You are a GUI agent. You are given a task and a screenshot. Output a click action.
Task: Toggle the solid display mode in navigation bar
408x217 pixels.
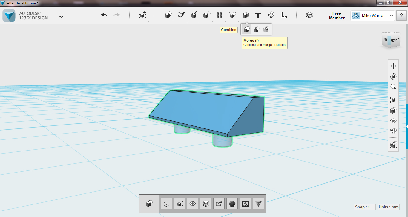[x=393, y=110]
